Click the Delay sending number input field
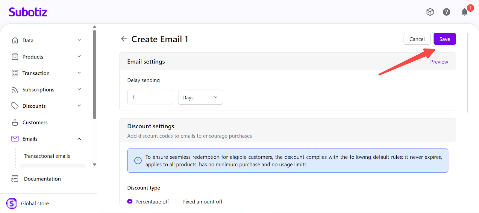 pyautogui.click(x=149, y=97)
